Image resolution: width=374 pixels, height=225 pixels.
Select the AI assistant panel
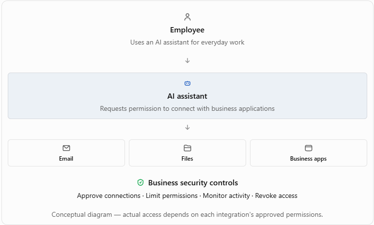pyautogui.click(x=187, y=96)
